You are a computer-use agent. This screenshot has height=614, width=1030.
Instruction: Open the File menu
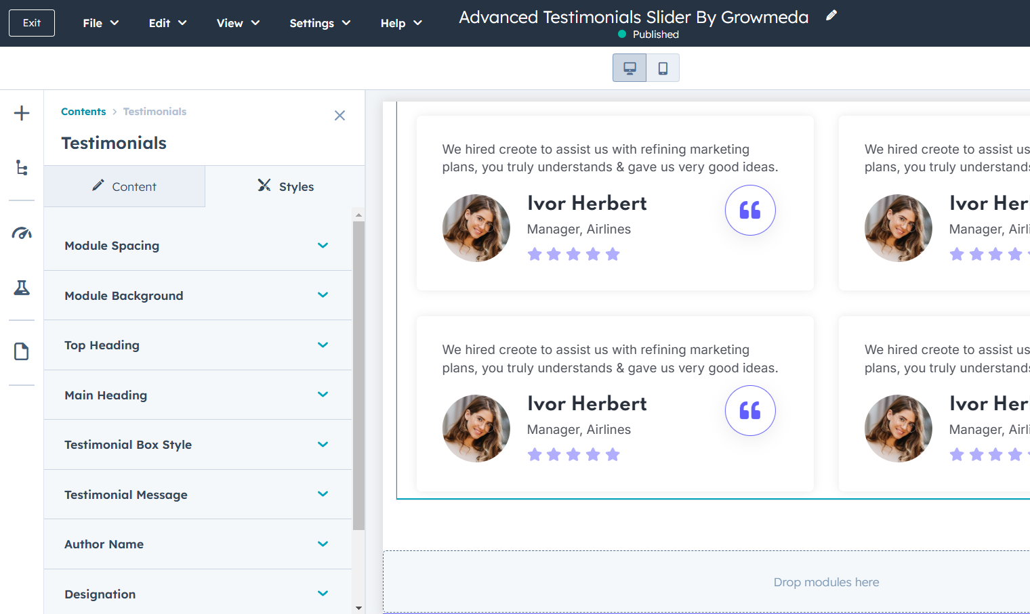100,23
